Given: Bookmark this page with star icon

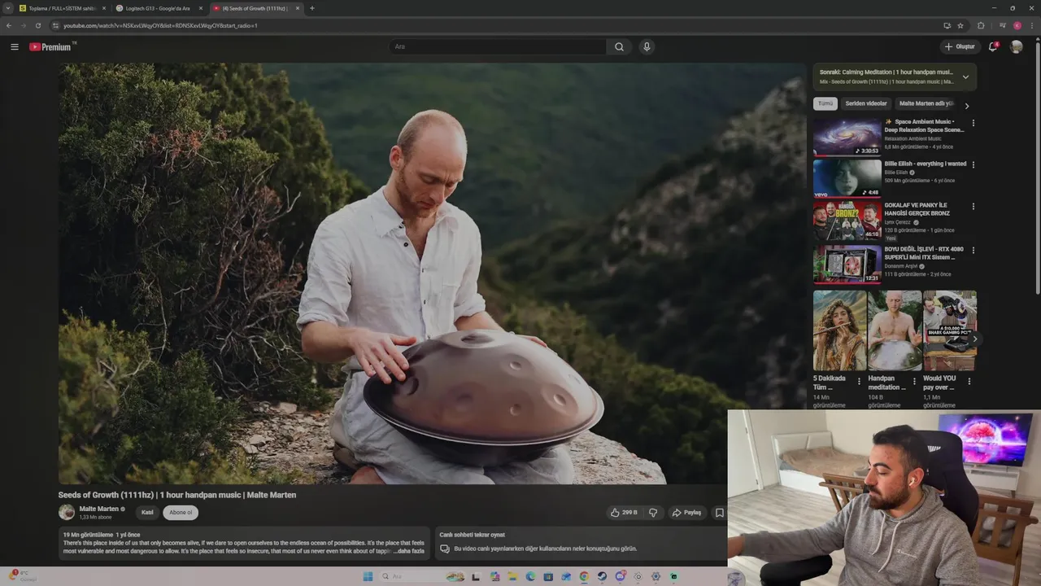Looking at the screenshot, I should (960, 25).
